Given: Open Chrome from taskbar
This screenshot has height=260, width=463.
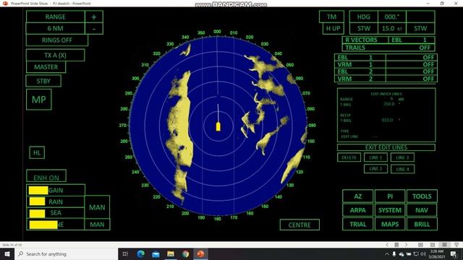Looking at the screenshot, I should [185, 253].
